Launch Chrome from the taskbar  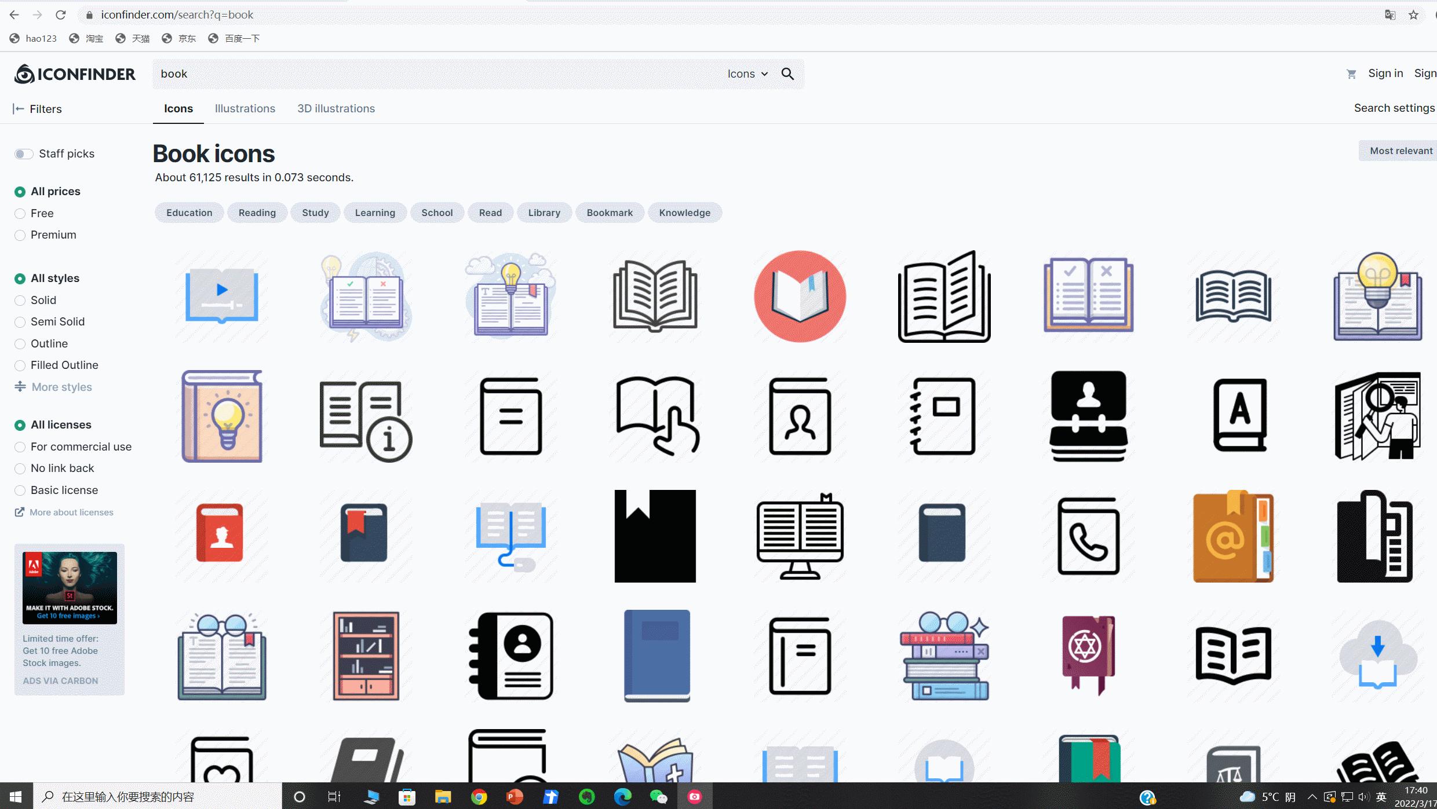pyautogui.click(x=479, y=797)
